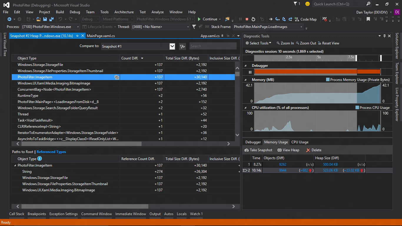Open Code Map from the toolbar

pyautogui.click(x=305, y=19)
